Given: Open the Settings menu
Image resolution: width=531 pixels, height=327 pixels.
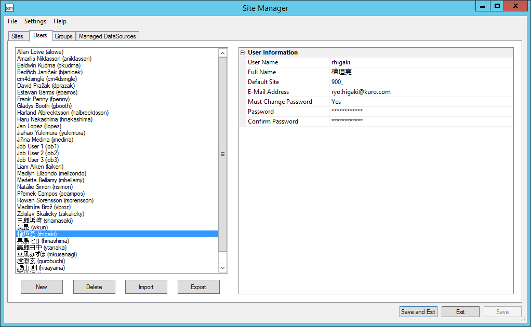Looking at the screenshot, I should click(x=35, y=21).
